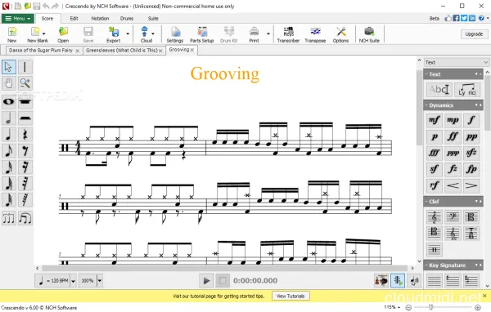Open the Settings toolbar button
Screen dimensions: 491x312
175,34
